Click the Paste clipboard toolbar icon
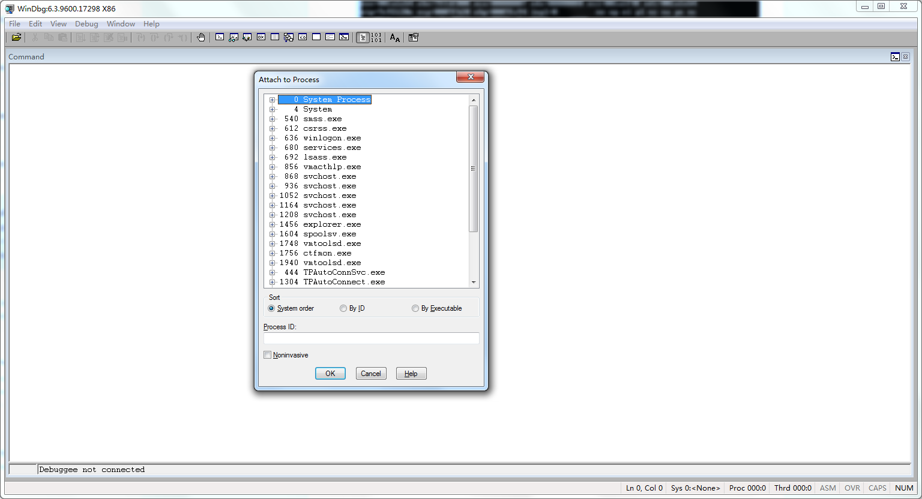 point(62,37)
